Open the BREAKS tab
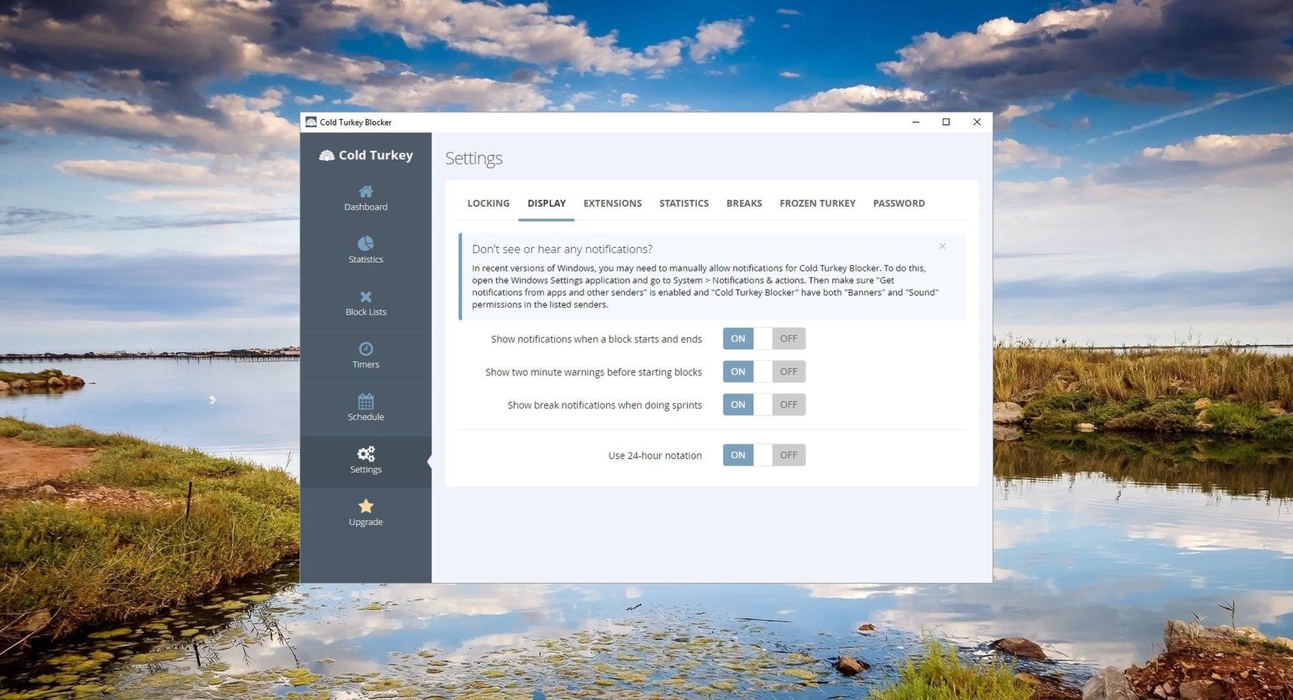This screenshot has width=1293, height=700. tap(744, 204)
